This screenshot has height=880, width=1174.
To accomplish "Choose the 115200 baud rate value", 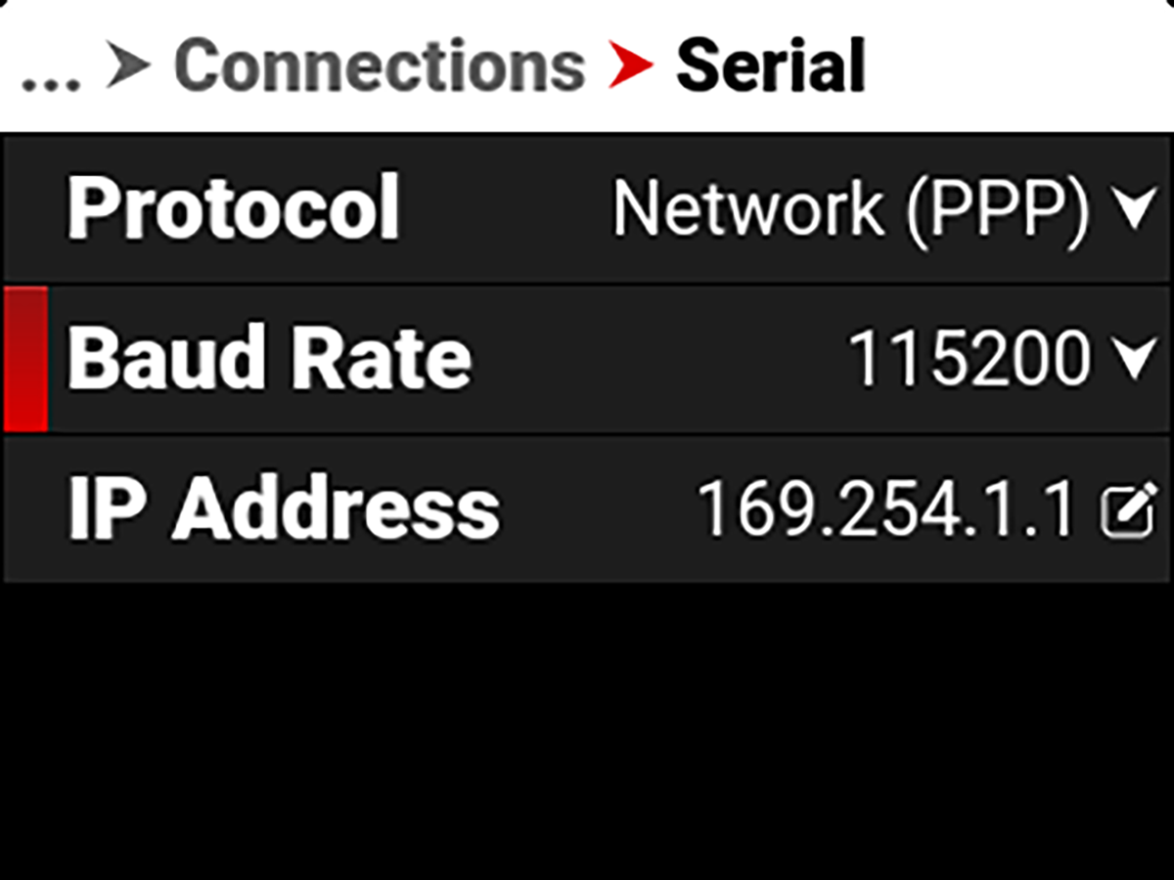I will 970,358.
